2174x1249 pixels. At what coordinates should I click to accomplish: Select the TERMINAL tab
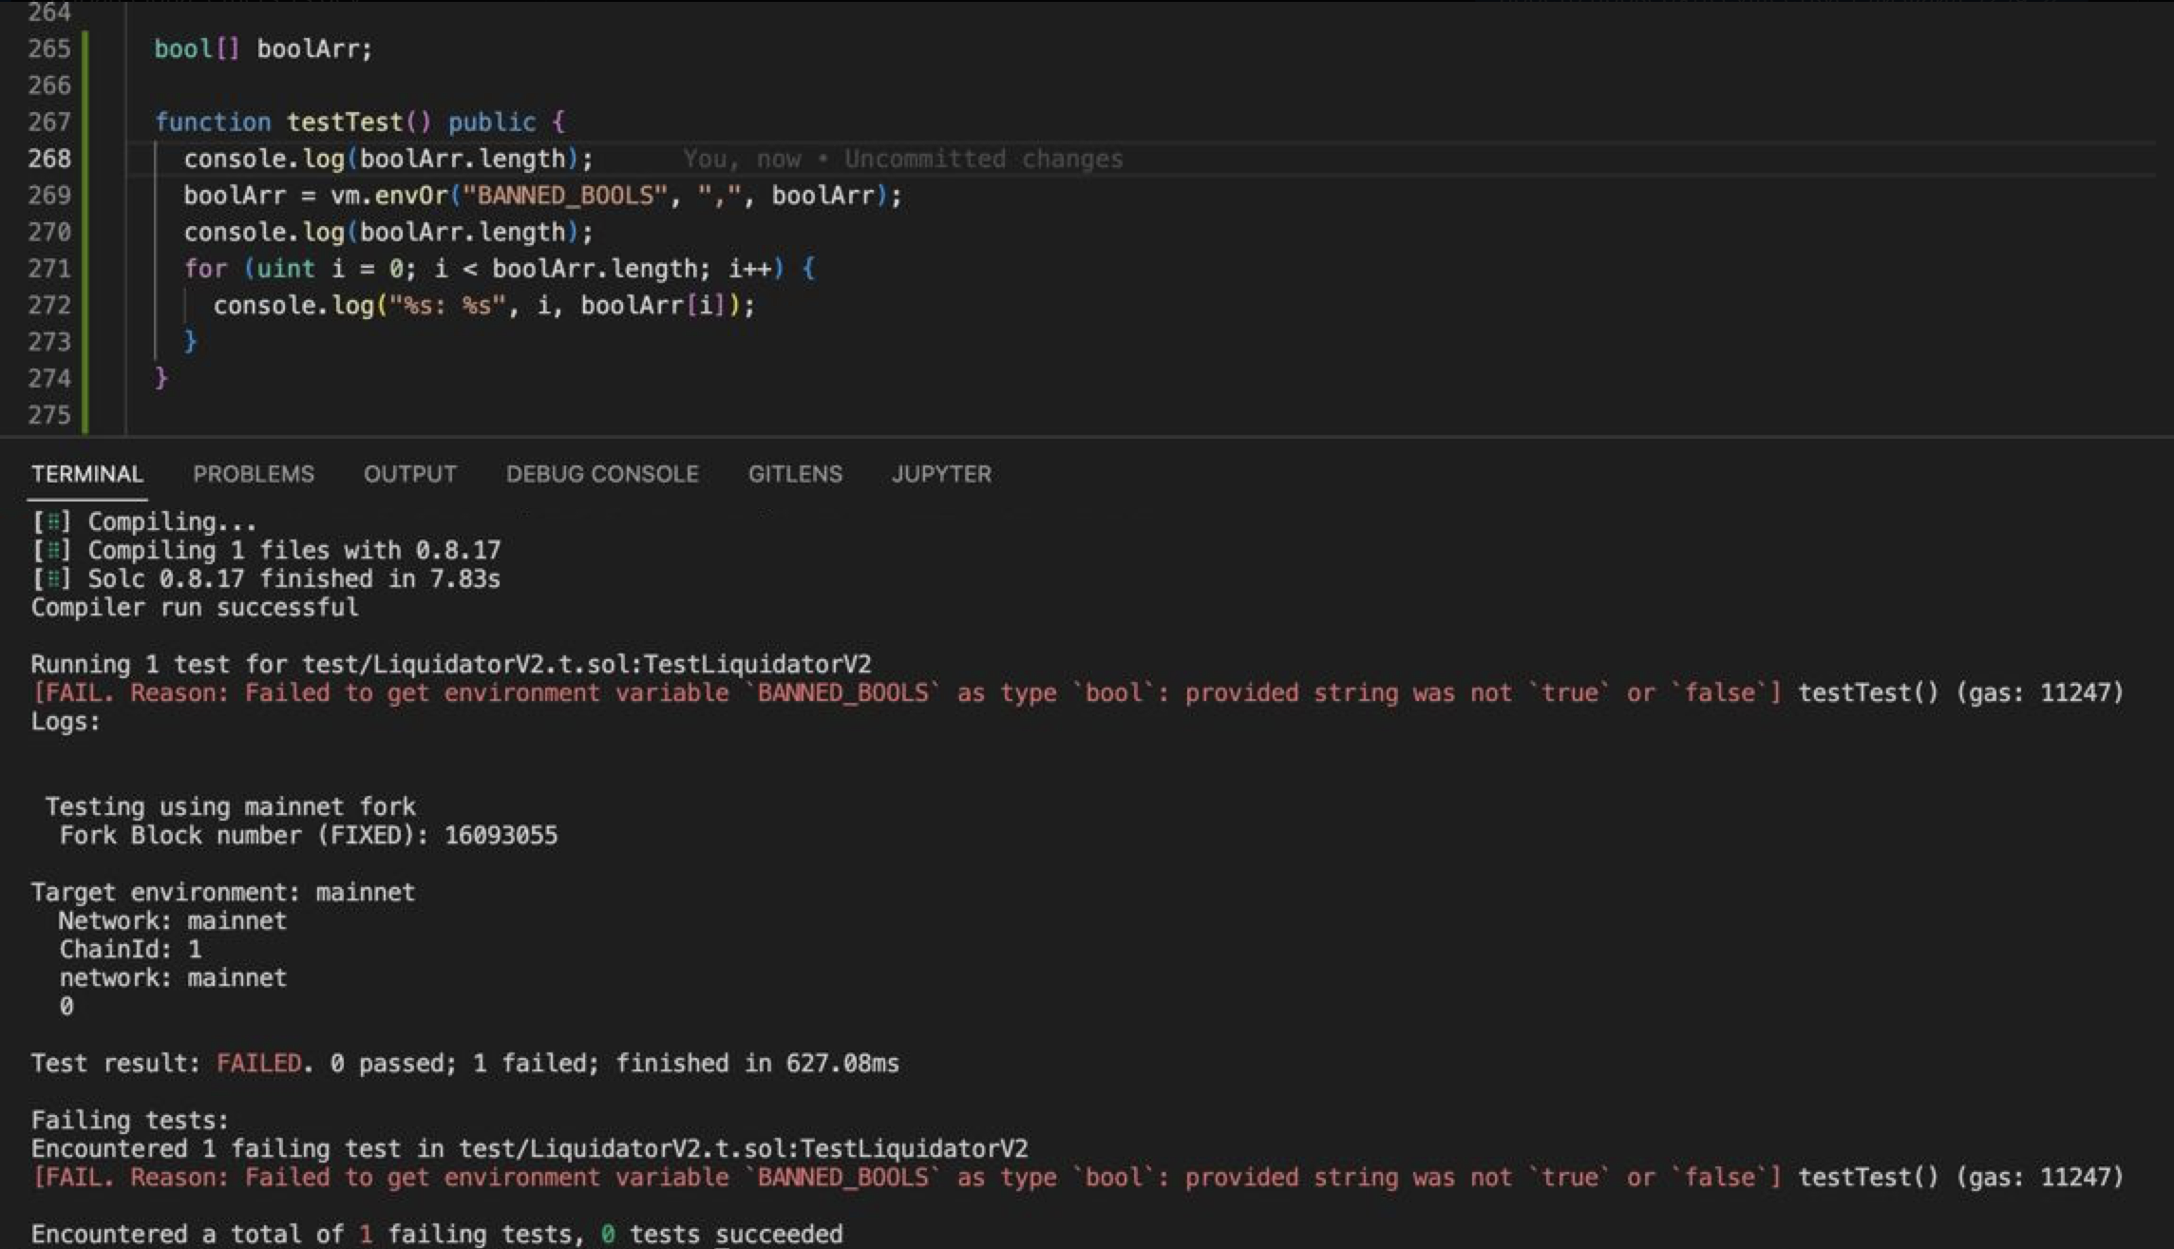click(87, 474)
